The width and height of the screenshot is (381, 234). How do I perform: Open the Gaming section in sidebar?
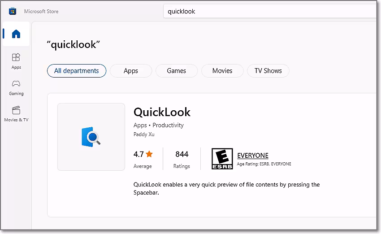[16, 87]
